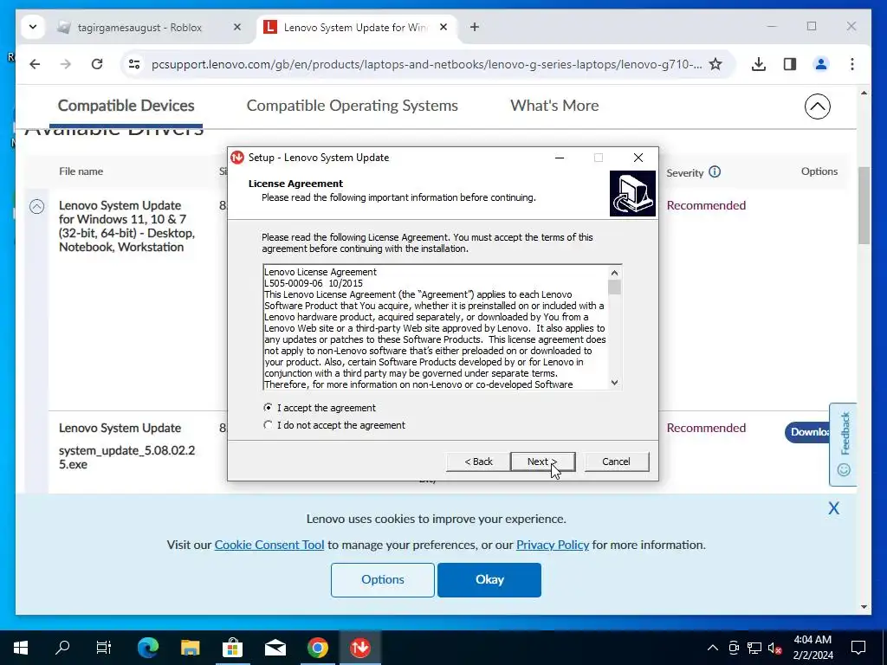Switch to Chrome in the taskbar
This screenshot has width=887, height=665.
click(317, 648)
